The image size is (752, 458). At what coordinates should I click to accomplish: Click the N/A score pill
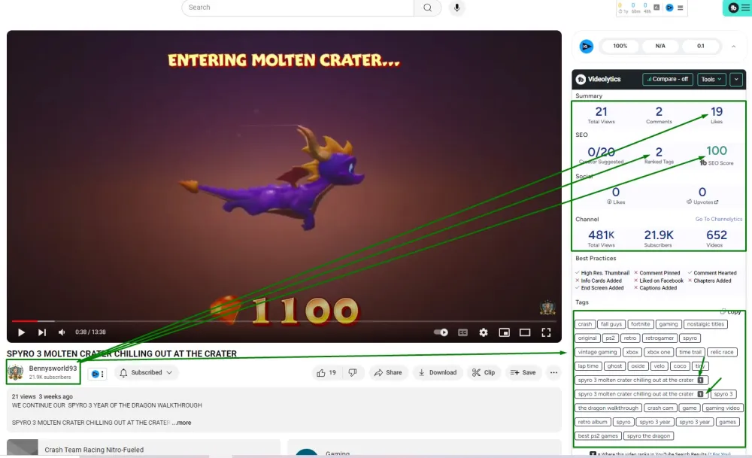660,46
